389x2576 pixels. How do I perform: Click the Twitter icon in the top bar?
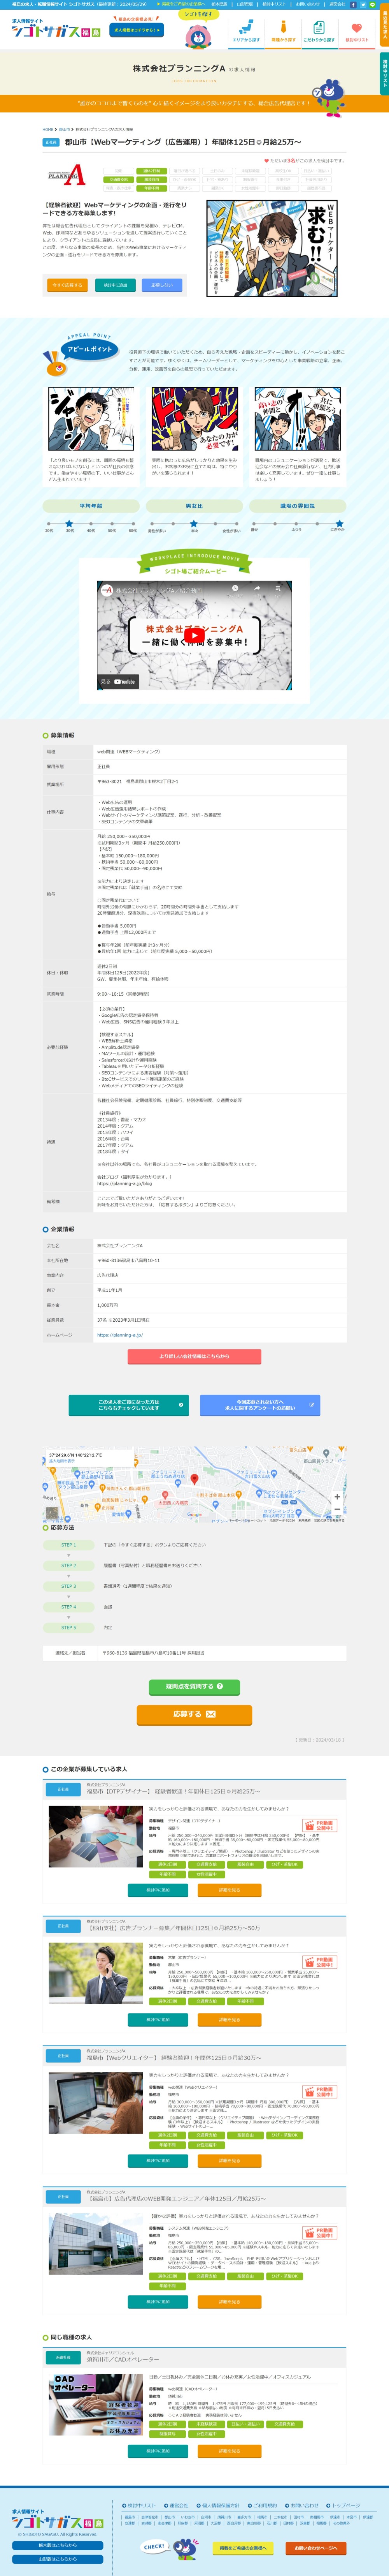tap(363, 4)
